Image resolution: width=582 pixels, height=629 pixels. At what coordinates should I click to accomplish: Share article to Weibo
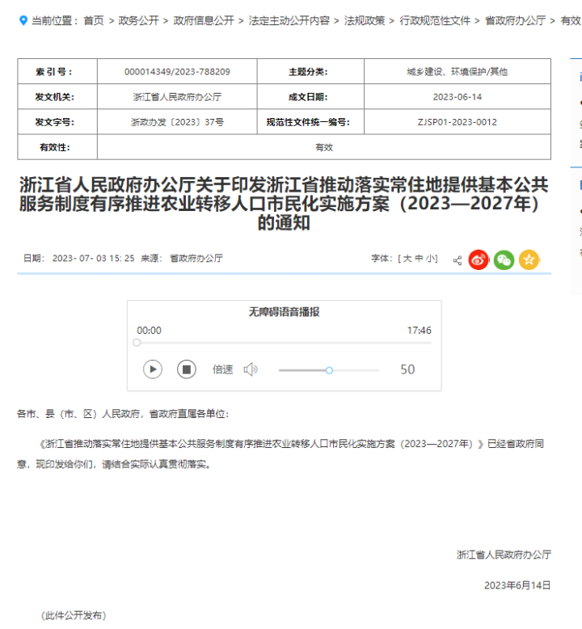(479, 260)
